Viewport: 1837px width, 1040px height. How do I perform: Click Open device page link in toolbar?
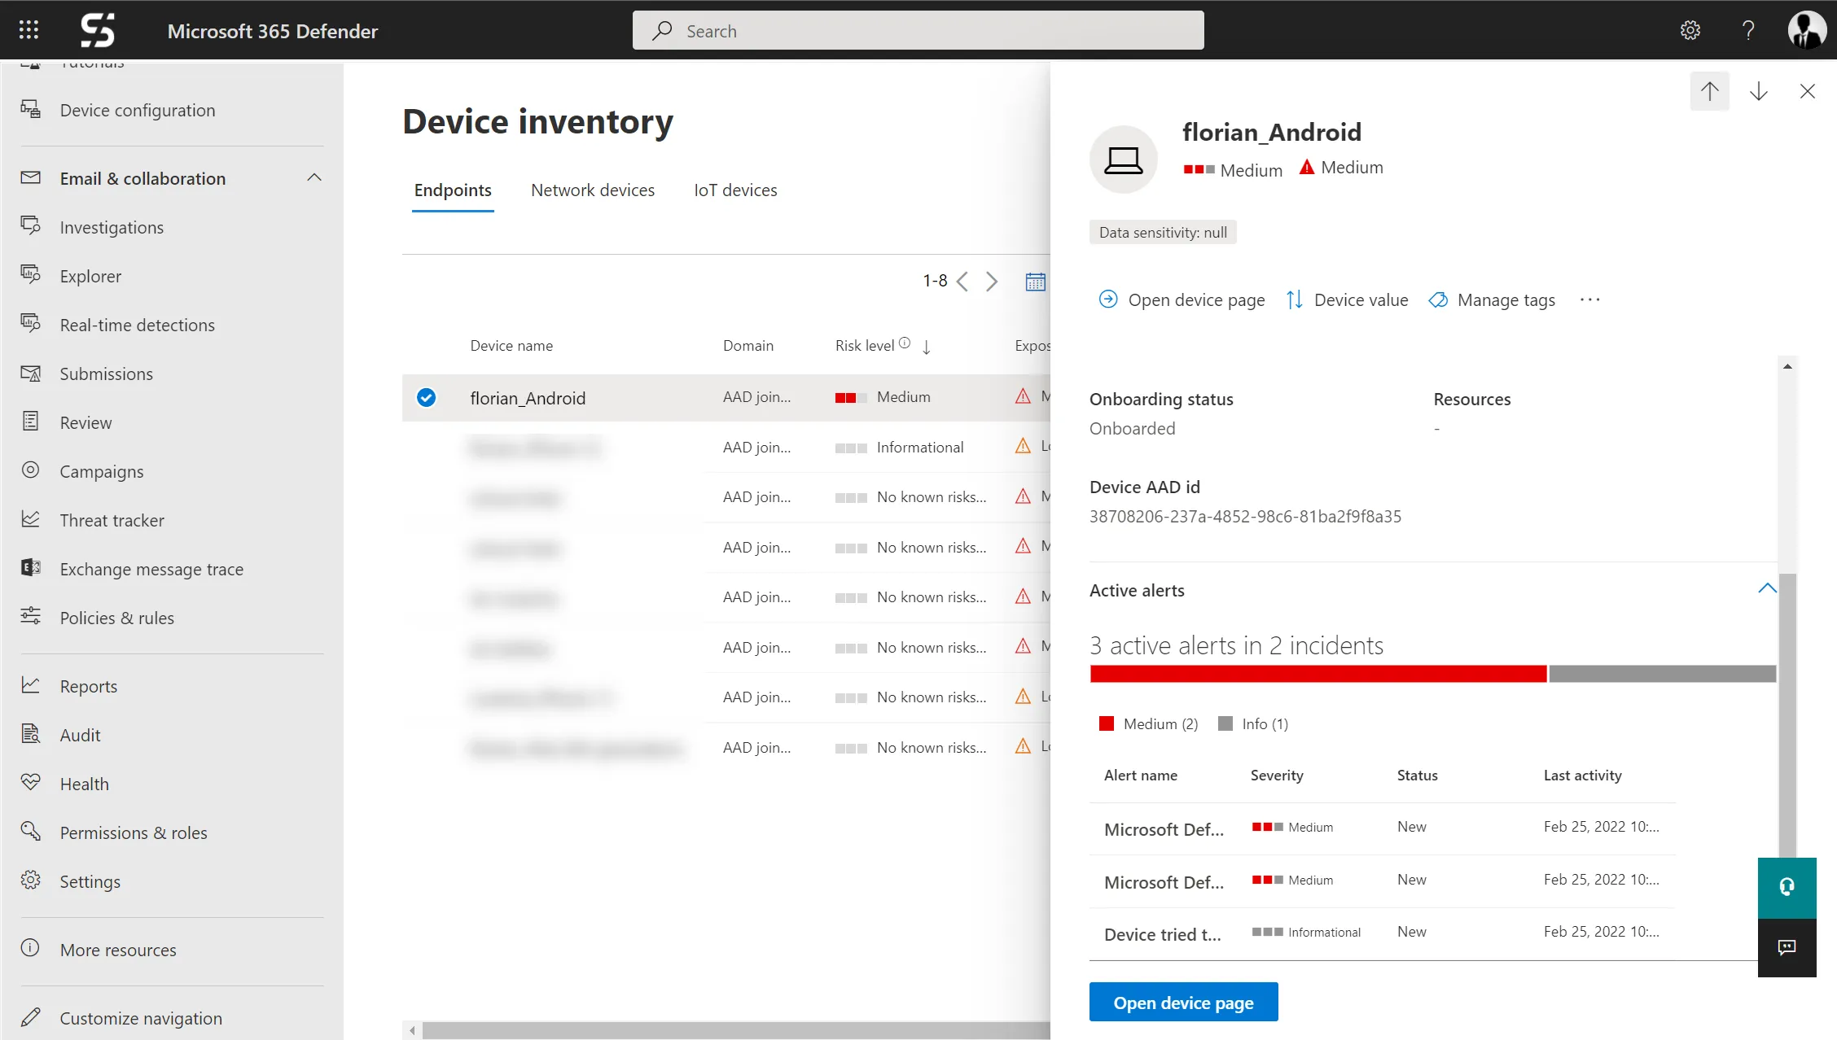pyautogui.click(x=1182, y=299)
